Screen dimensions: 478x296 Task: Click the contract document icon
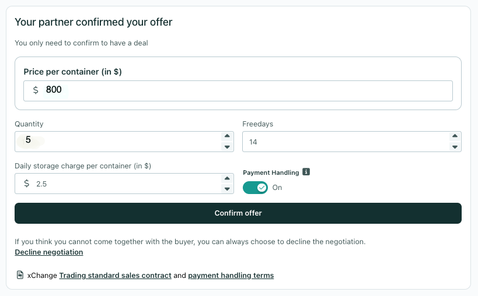tap(20, 274)
